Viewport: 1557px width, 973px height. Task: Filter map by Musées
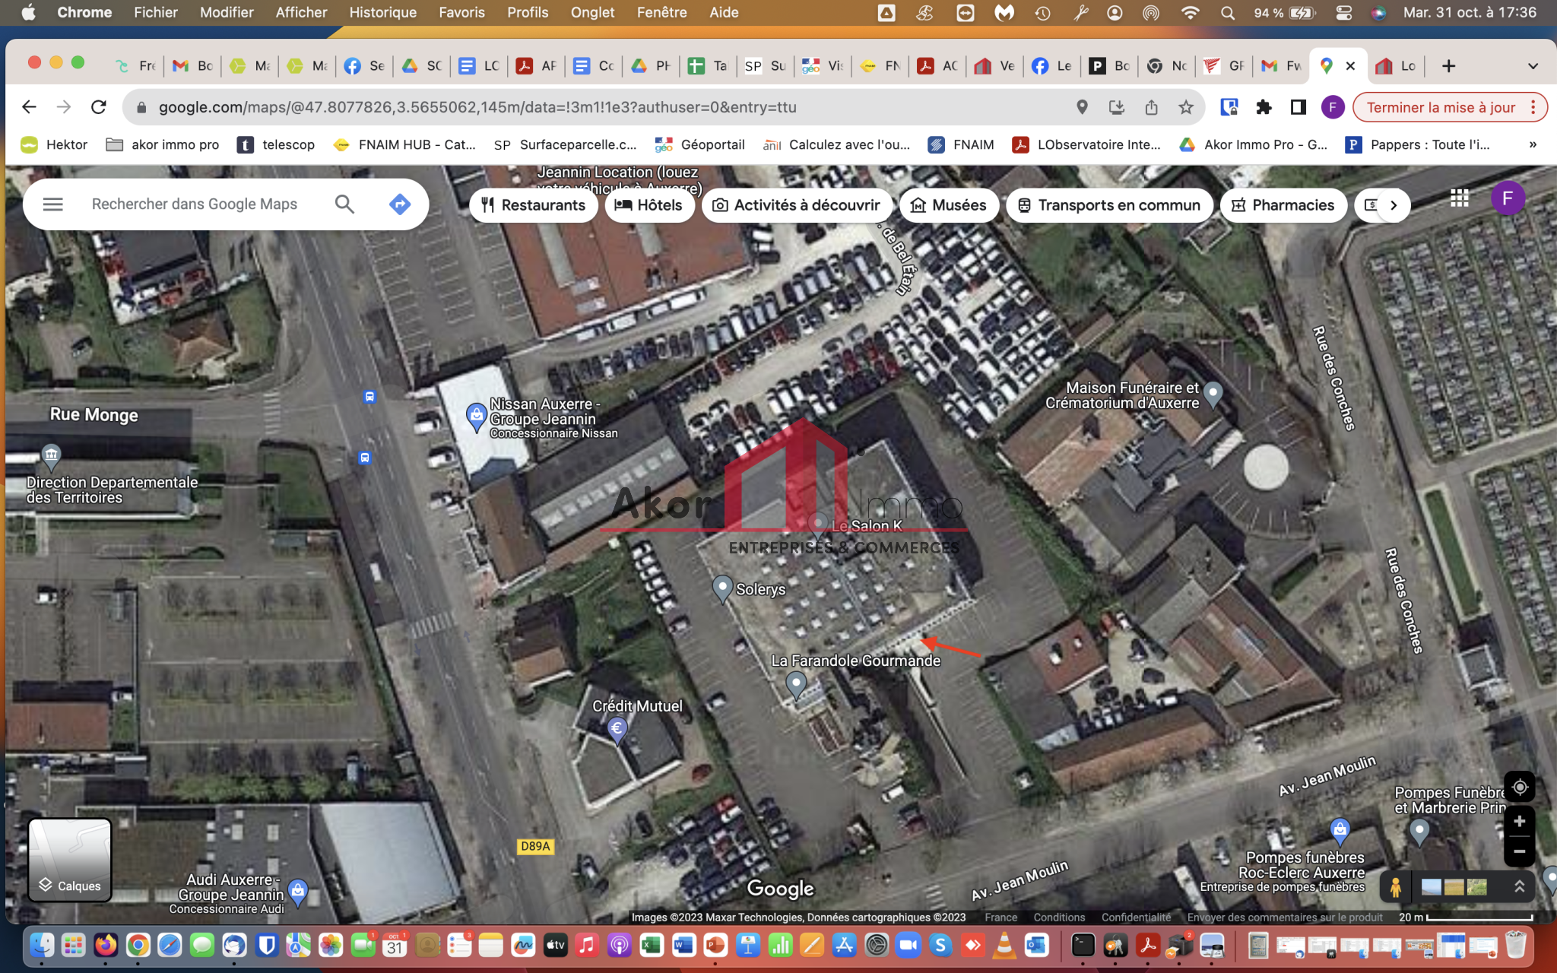pyautogui.click(x=949, y=205)
